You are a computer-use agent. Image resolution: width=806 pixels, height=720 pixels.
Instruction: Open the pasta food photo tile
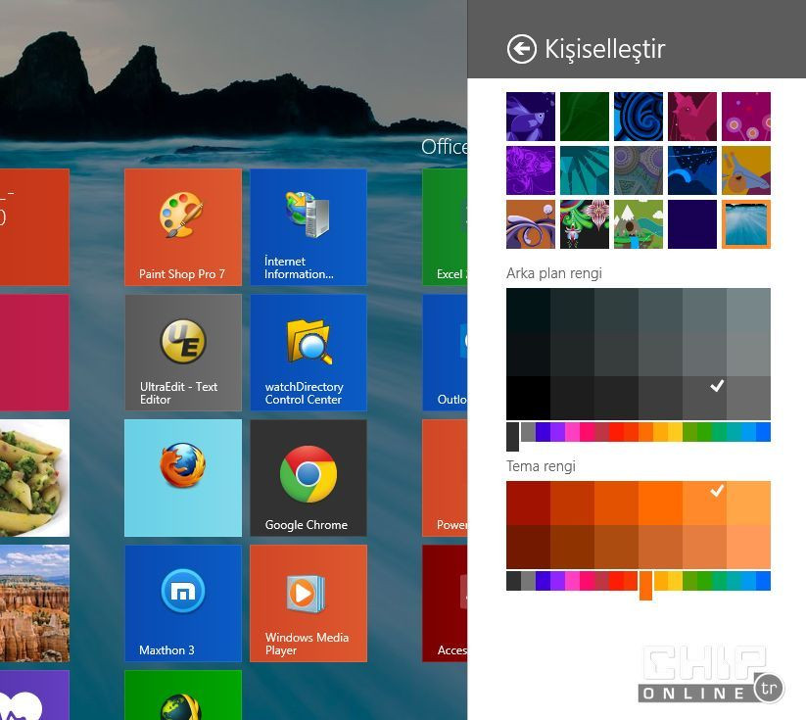coord(34,478)
